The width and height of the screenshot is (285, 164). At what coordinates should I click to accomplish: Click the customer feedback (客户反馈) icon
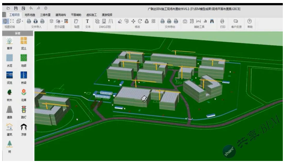[236, 21]
